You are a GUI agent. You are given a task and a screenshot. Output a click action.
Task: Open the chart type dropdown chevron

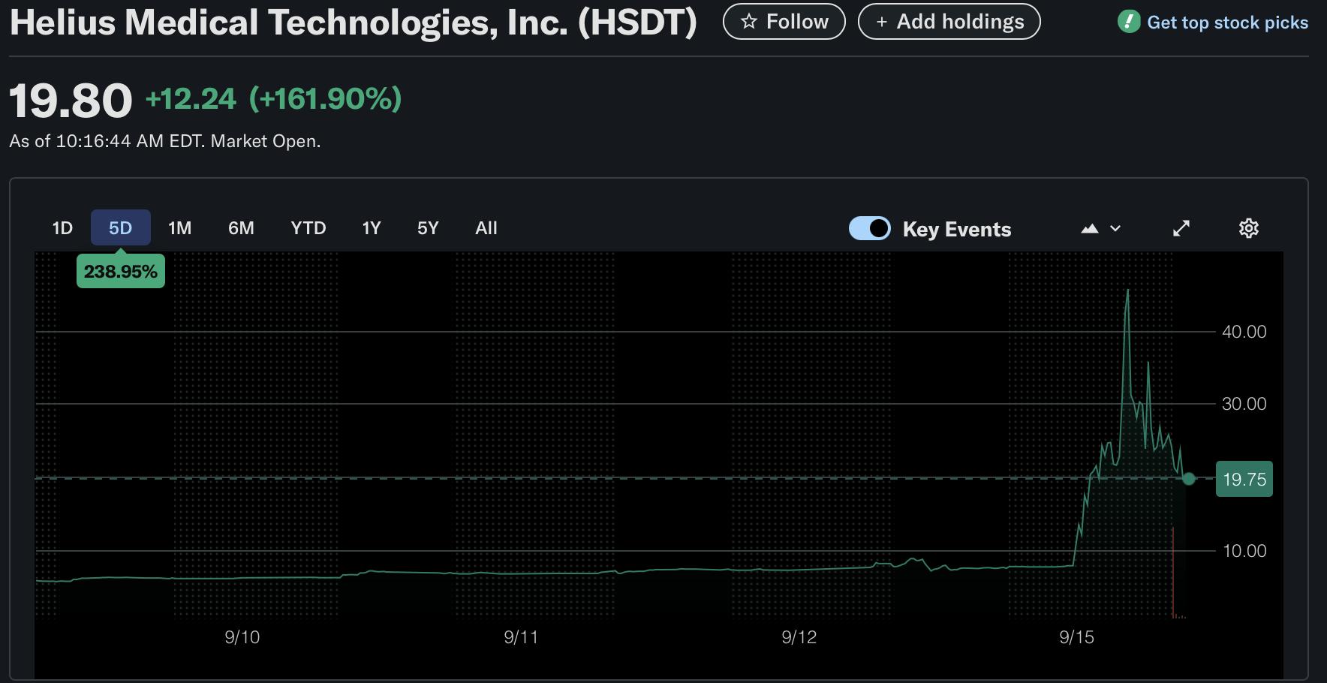(x=1115, y=228)
